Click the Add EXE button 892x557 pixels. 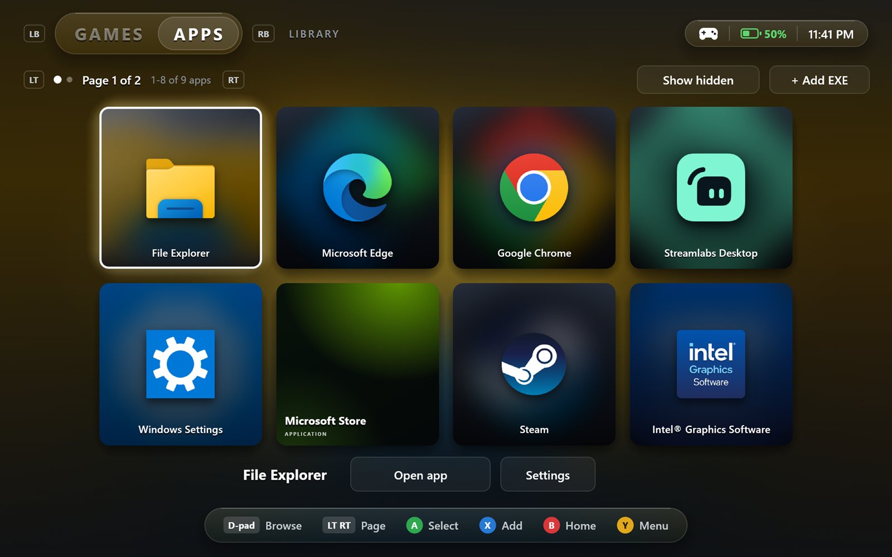coord(819,80)
